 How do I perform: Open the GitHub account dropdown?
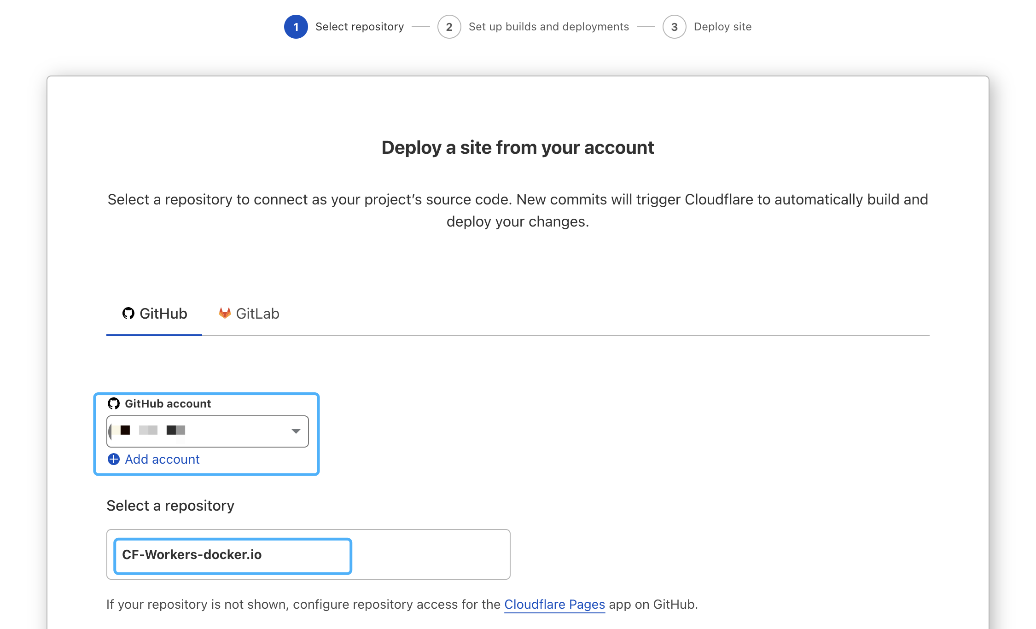pyautogui.click(x=208, y=431)
